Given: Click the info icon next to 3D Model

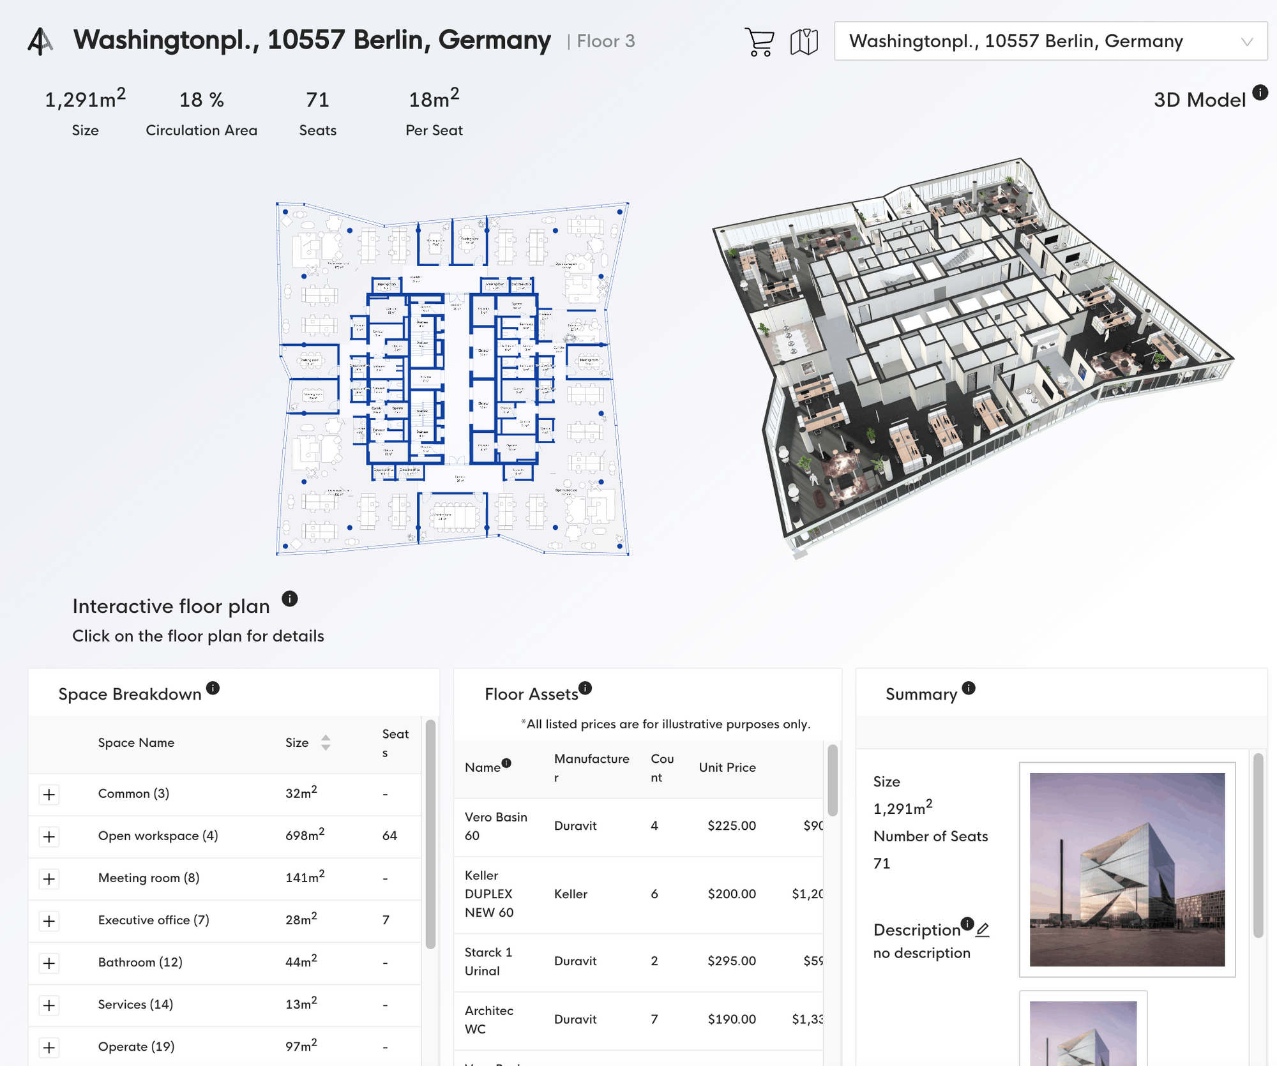Looking at the screenshot, I should pyautogui.click(x=1260, y=92).
